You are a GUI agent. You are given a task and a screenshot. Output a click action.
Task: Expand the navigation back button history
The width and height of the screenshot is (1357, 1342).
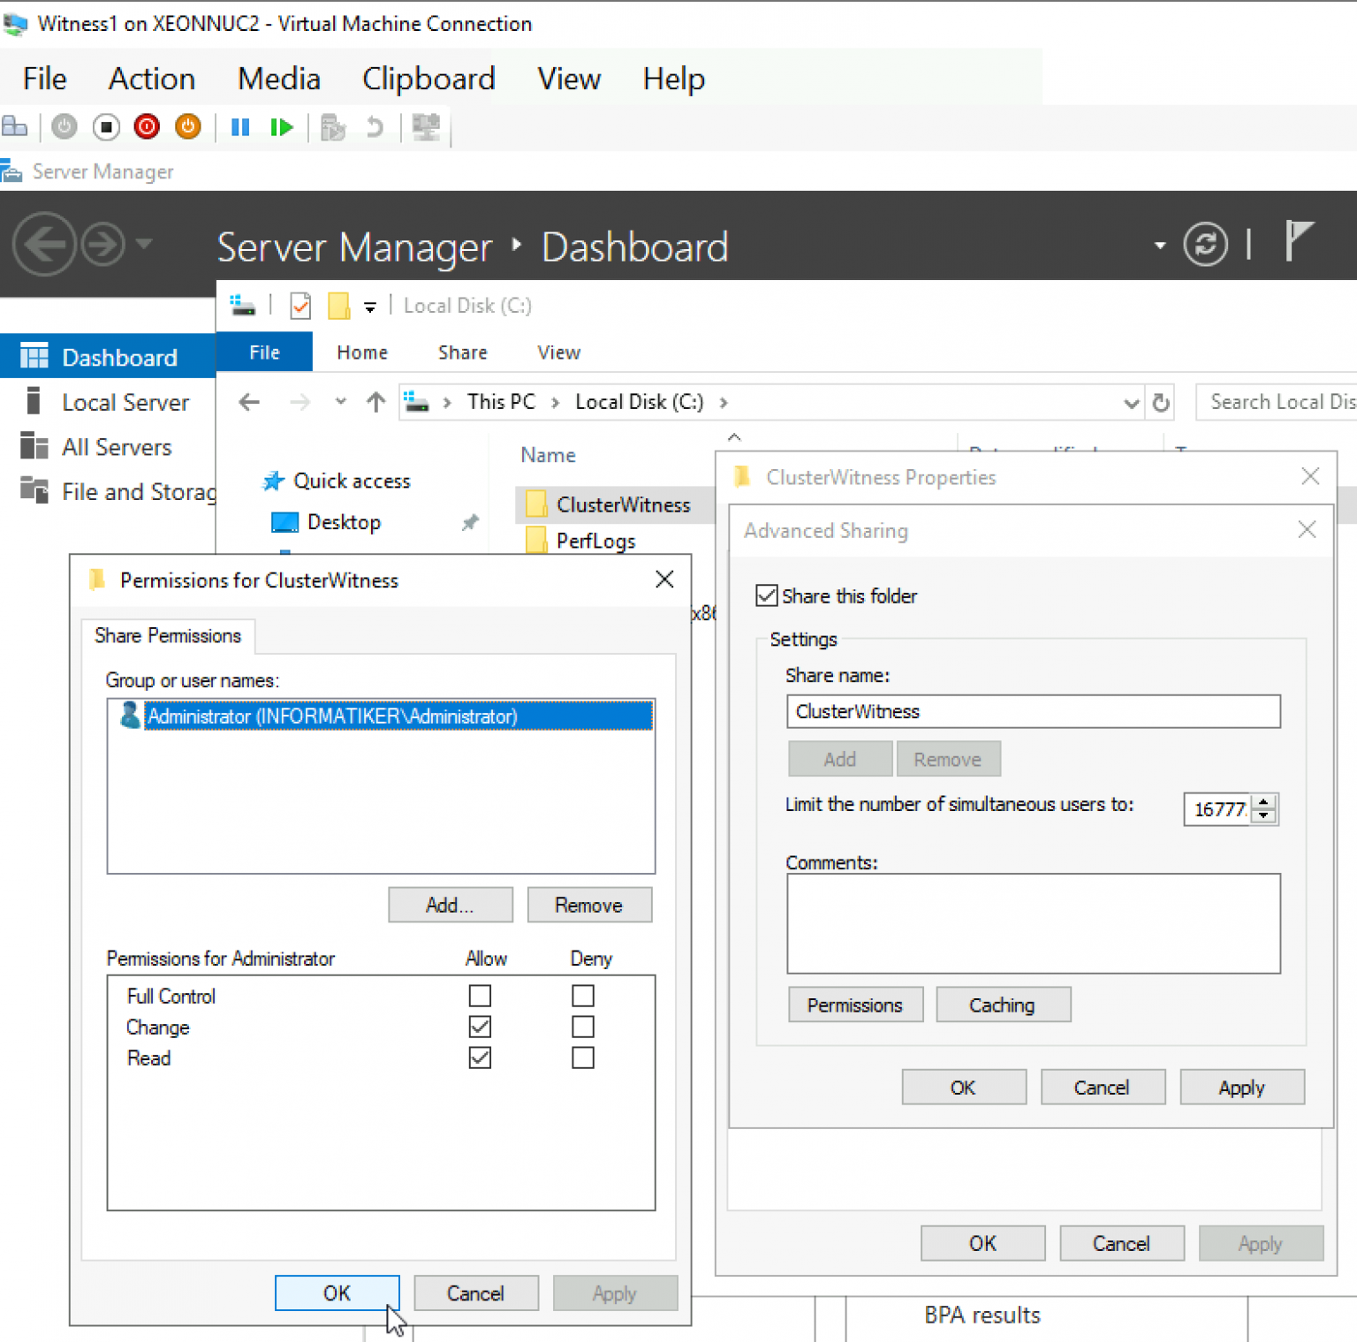pos(340,401)
